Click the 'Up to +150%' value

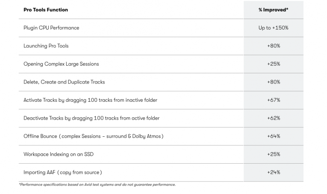(273, 28)
